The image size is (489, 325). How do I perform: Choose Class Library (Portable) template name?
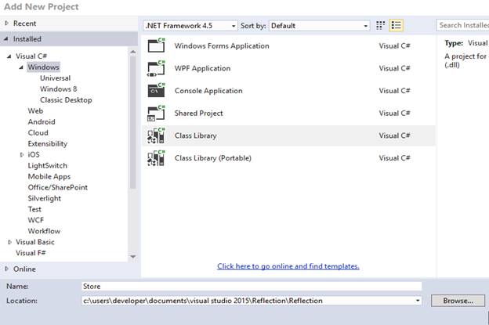[x=212, y=158]
